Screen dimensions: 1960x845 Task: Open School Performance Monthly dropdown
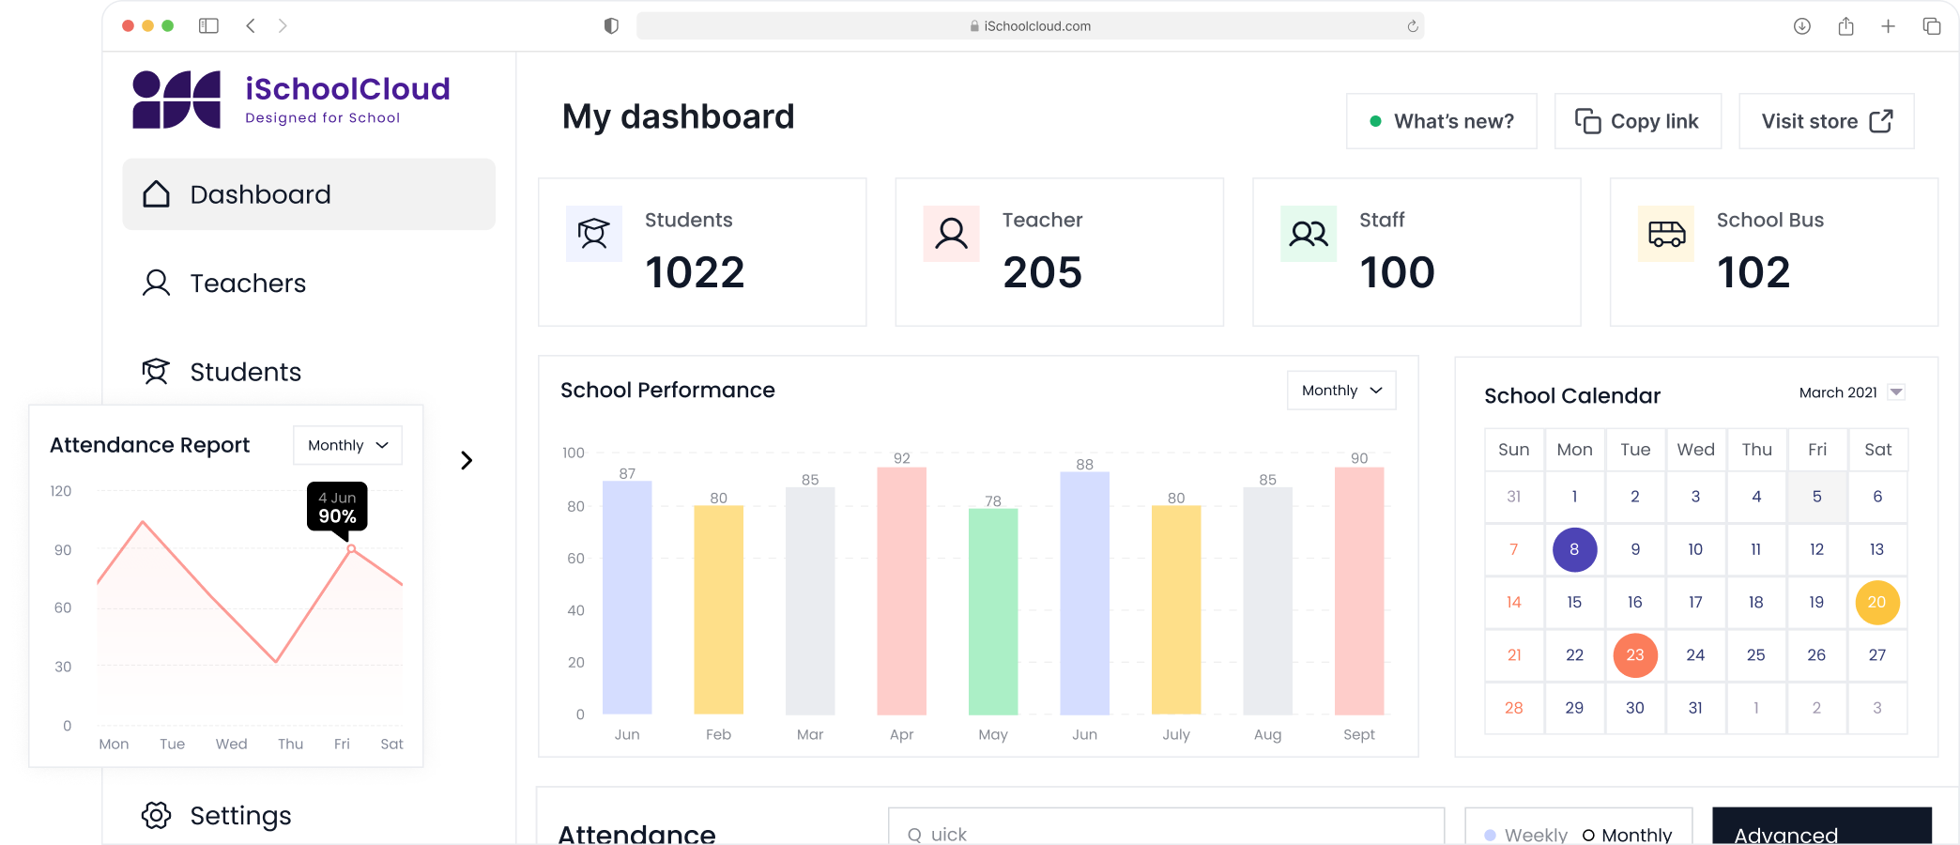tap(1341, 391)
